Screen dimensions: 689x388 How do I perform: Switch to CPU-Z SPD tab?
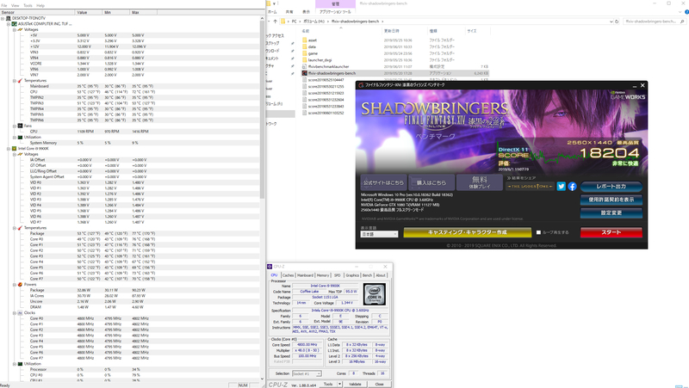click(337, 275)
